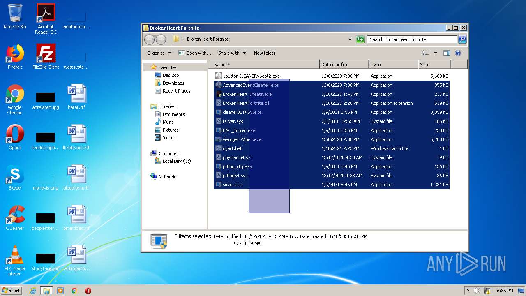
Task: Open the Share with dropdown menu
Action: [232, 53]
